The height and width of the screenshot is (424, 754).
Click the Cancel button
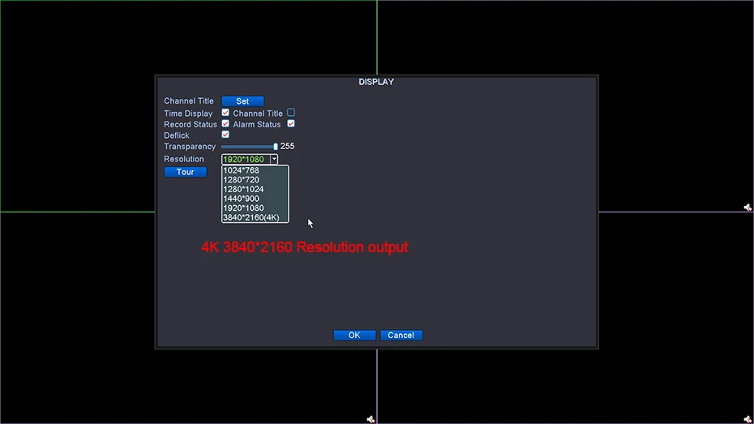pos(401,335)
